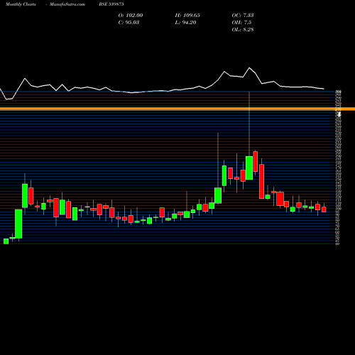Click the orange horizontal price line
The width and height of the screenshot is (355, 355).
click(177, 109)
